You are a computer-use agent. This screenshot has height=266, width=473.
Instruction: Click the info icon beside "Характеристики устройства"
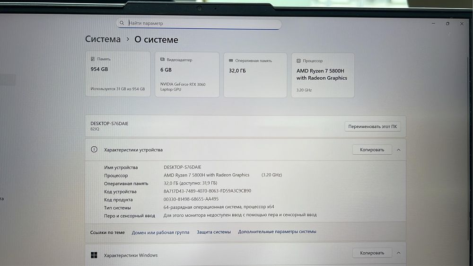(94, 150)
